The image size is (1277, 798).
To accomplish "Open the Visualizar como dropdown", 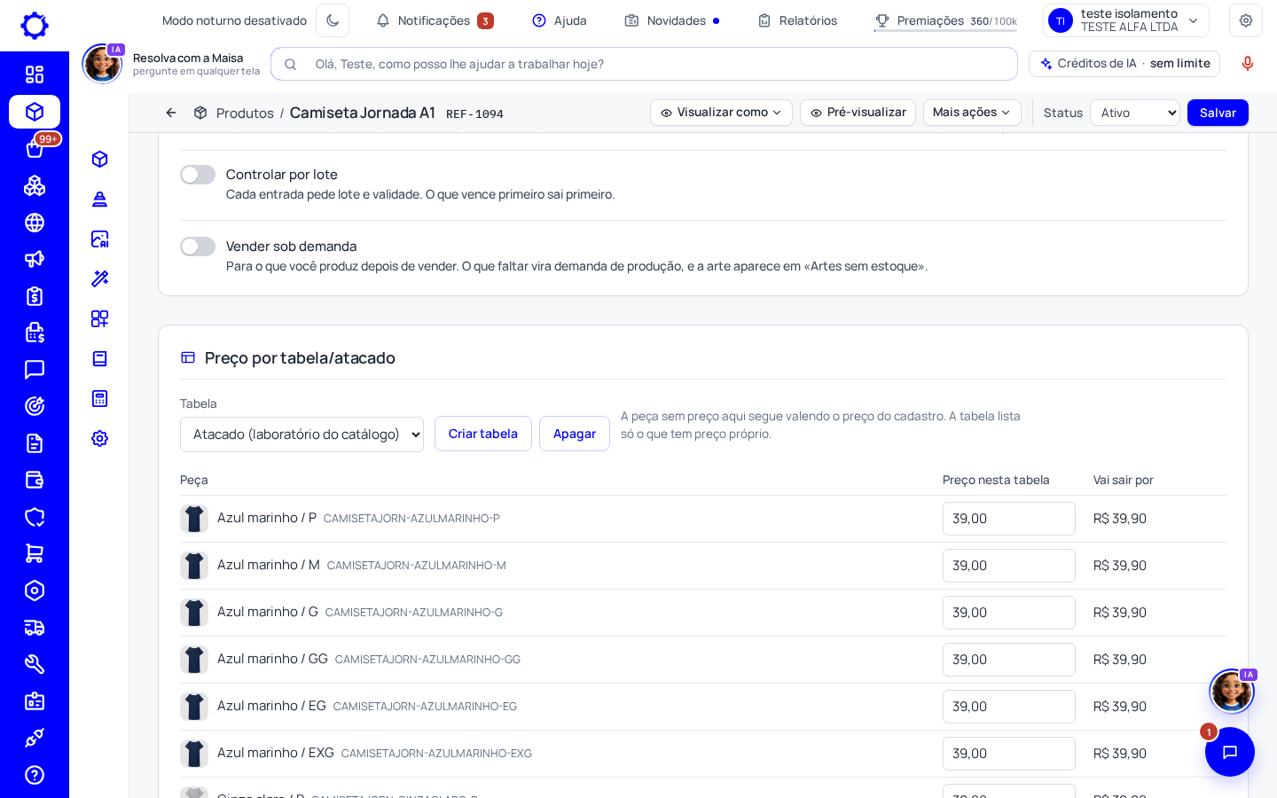I will click(721, 113).
